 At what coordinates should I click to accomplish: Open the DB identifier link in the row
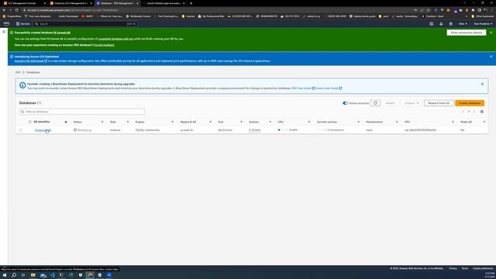[x=43, y=130]
